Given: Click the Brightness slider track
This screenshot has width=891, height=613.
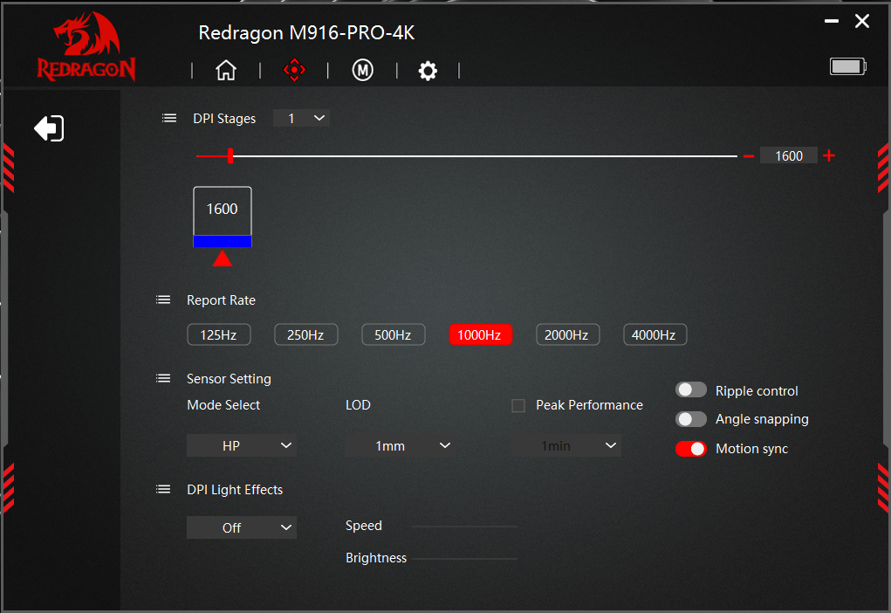Looking at the screenshot, I should (464, 558).
